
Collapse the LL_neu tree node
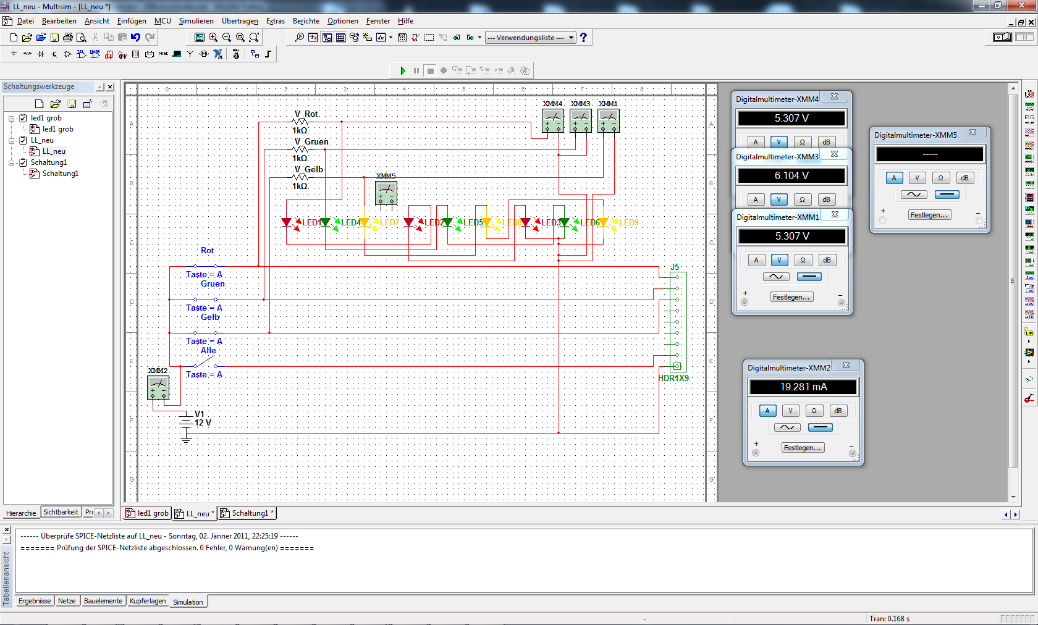[11, 140]
